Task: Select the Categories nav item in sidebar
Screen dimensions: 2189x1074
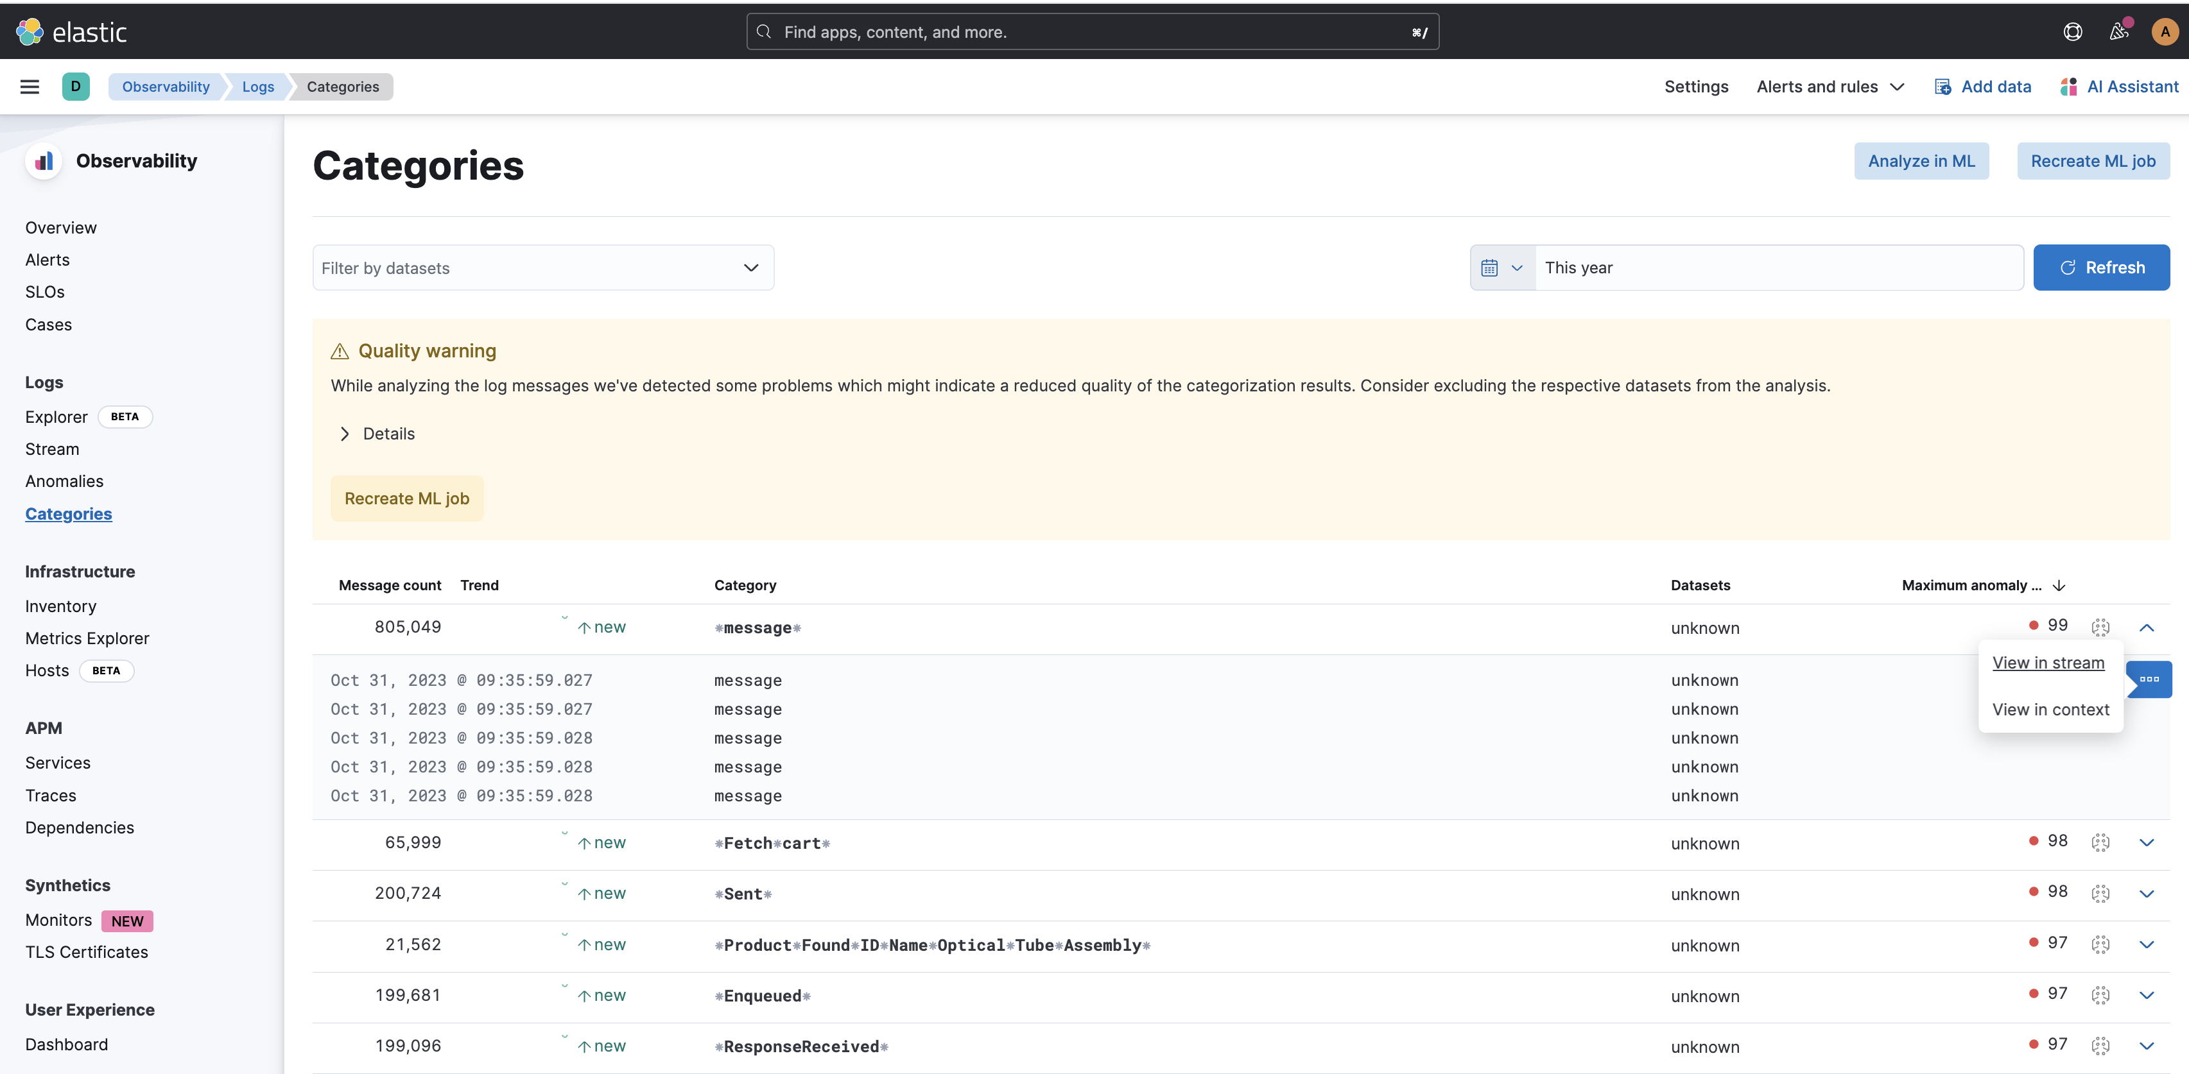Action: click(x=69, y=513)
